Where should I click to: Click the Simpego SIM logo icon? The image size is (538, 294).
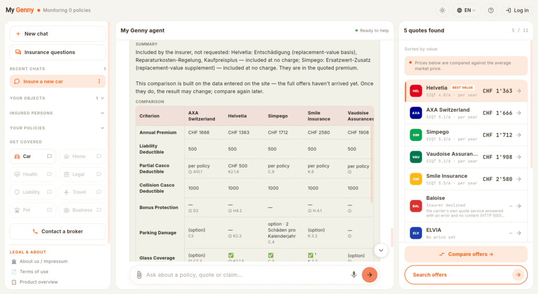click(x=416, y=135)
